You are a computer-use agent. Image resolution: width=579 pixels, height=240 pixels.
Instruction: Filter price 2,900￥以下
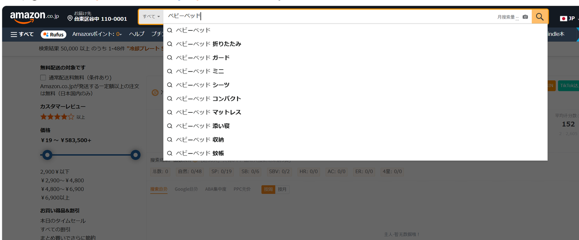55,172
